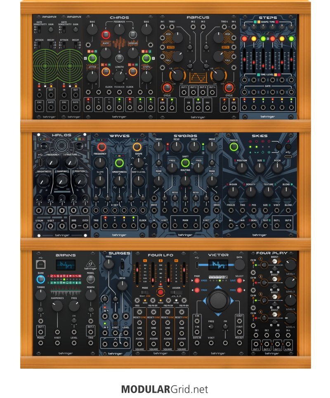
Task: Click the USB-B port on Brains
Action: click(x=41, y=265)
